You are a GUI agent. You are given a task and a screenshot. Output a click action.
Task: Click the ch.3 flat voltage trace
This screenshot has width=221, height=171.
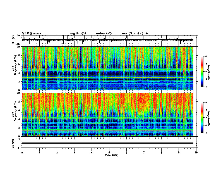pos(107,143)
